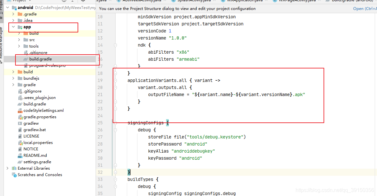This screenshot has height=196, width=377.
Task: Expand the src folder
Action: click(19, 40)
